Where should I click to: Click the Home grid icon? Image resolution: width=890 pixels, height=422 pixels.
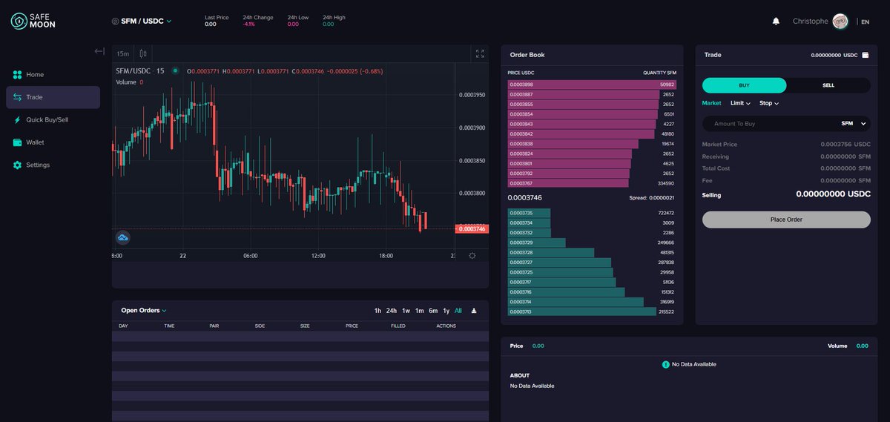click(17, 75)
